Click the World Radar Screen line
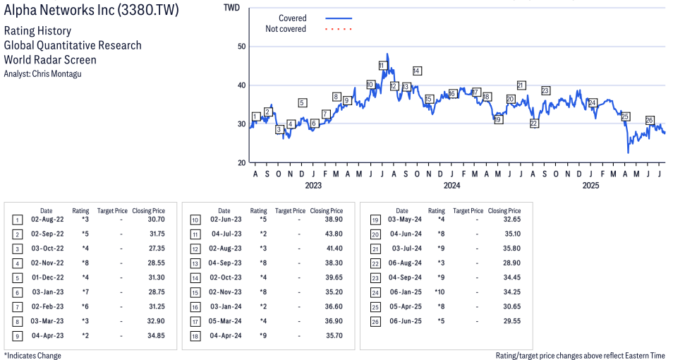The height and width of the screenshot is (360, 673). click(x=50, y=59)
